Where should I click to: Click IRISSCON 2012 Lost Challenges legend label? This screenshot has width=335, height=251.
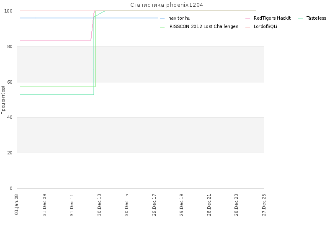point(203,26)
